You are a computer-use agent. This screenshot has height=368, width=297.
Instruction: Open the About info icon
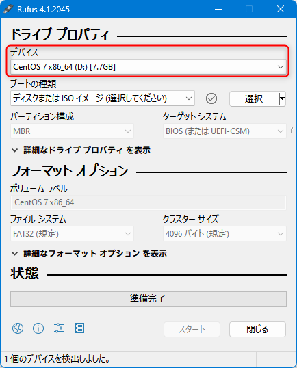click(x=38, y=328)
